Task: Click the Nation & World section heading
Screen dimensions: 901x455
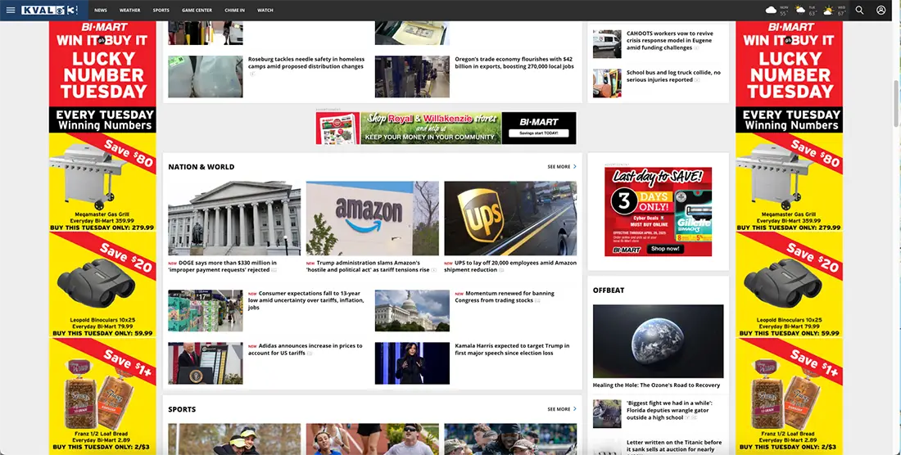Action: pos(201,167)
